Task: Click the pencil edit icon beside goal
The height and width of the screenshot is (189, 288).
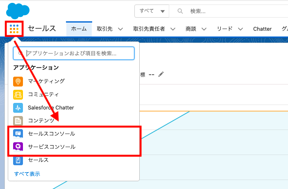Action: [x=161, y=74]
